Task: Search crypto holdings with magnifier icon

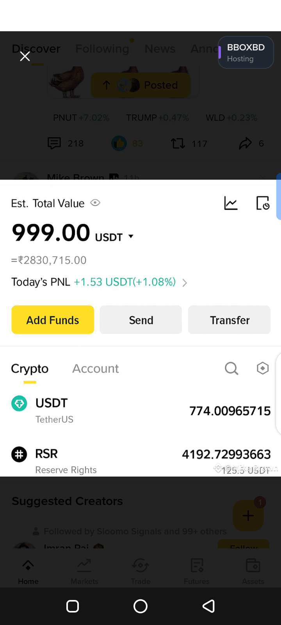Action: pyautogui.click(x=231, y=368)
